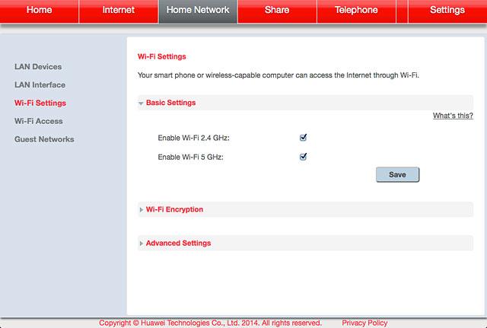This screenshot has width=487, height=328.
Task: Collapse the Basic Settings section
Action: tap(305, 103)
